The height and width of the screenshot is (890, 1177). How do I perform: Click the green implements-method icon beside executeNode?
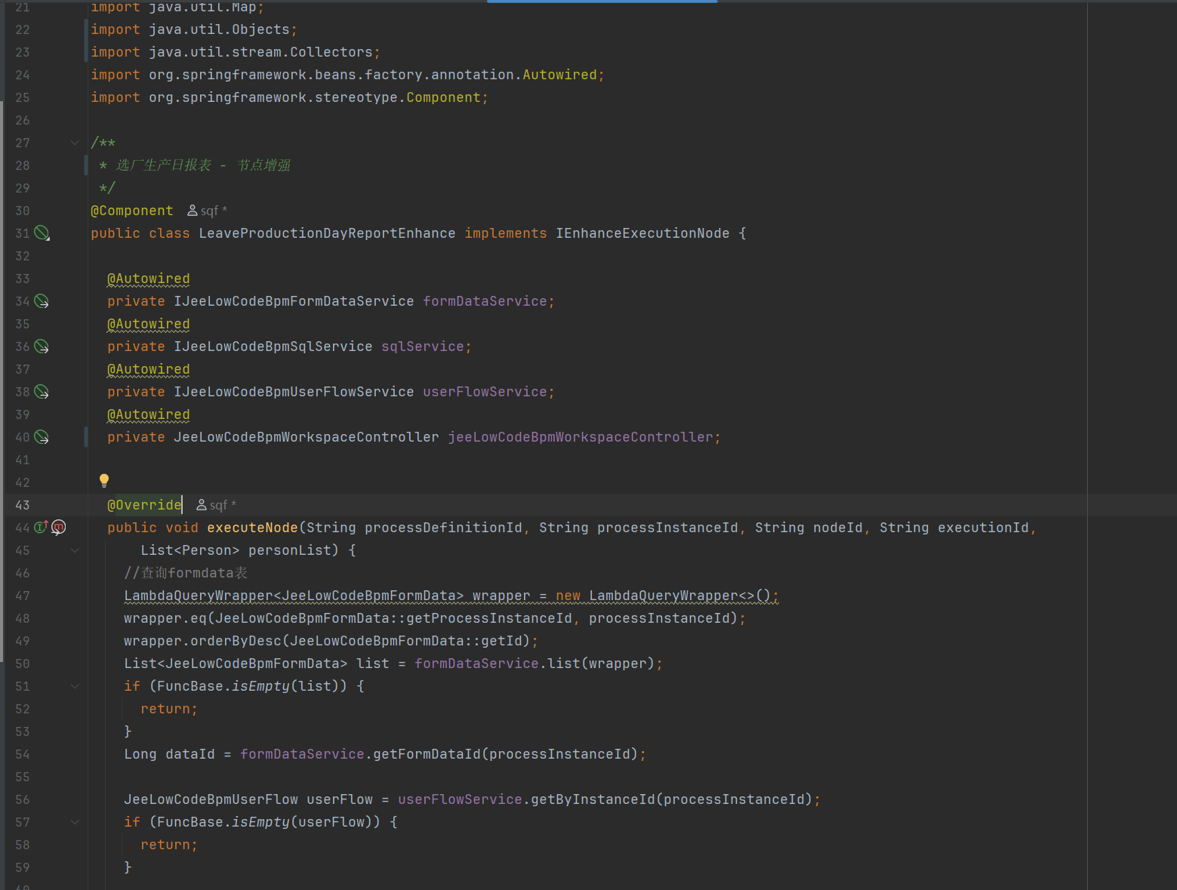(x=41, y=527)
